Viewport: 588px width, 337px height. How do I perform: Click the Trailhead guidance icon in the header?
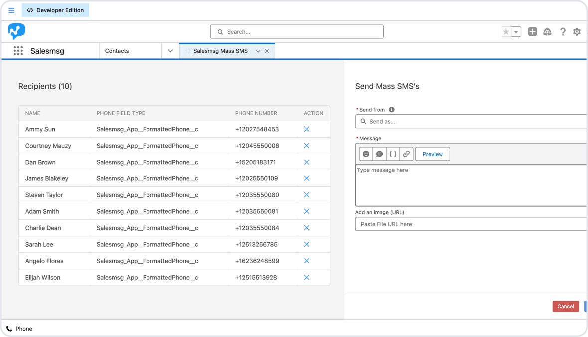(x=547, y=31)
